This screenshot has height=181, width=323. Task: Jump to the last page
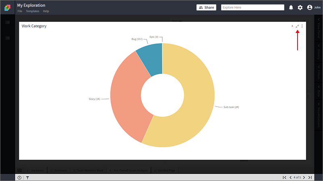click(310, 177)
